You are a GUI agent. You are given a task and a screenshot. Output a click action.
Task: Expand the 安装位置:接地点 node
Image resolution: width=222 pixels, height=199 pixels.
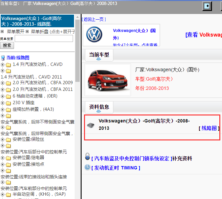coord(2,164)
